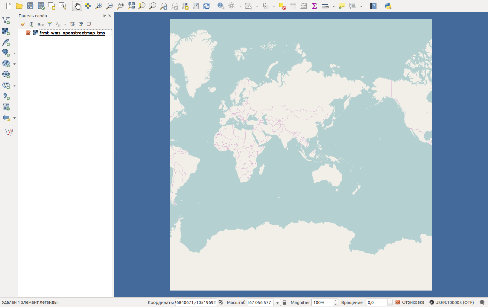Click the Zoom In magnifier tool
The height and width of the screenshot is (307, 488).
pos(99,6)
